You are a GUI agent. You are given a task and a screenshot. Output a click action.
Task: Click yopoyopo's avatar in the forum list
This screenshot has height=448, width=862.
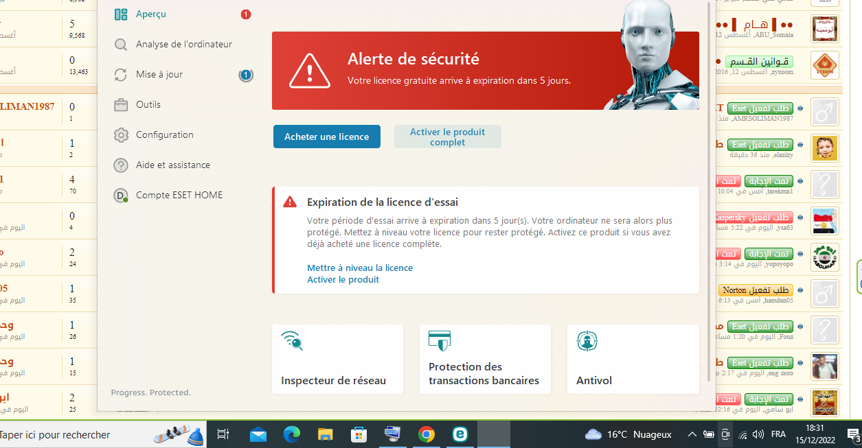tap(824, 257)
